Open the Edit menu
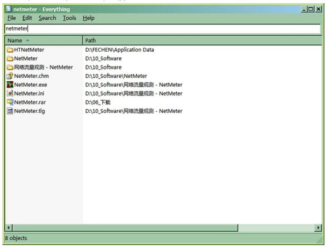This screenshot has width=329, height=250. coord(27,18)
